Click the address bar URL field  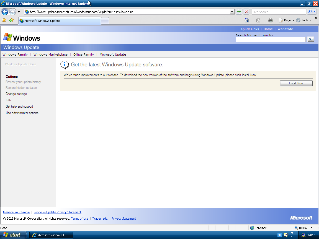pyautogui.click(x=129, y=12)
